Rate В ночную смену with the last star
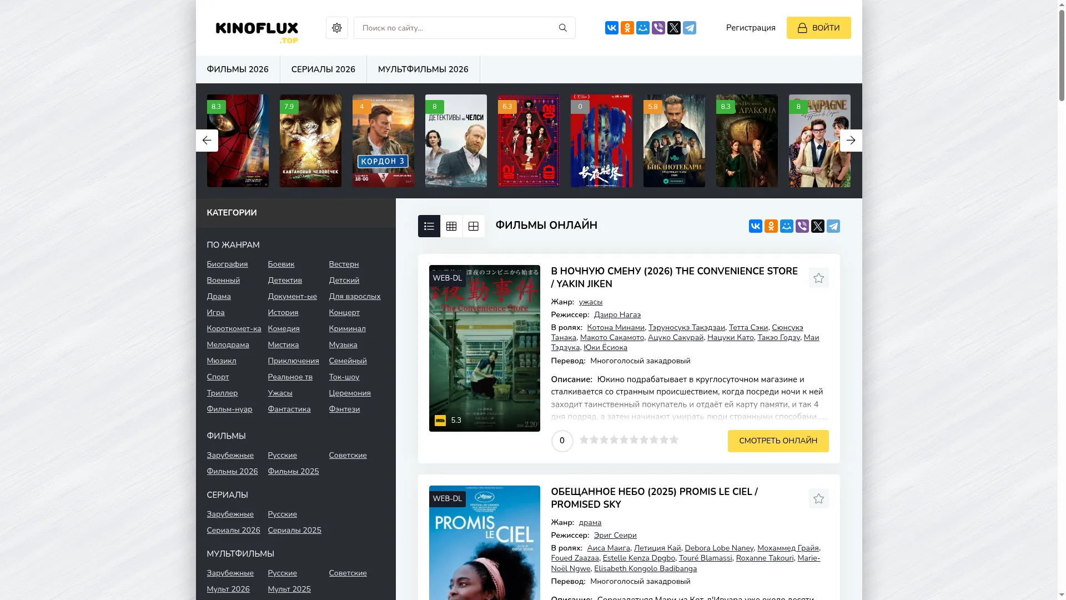Viewport: 1066px width, 600px height. click(674, 440)
